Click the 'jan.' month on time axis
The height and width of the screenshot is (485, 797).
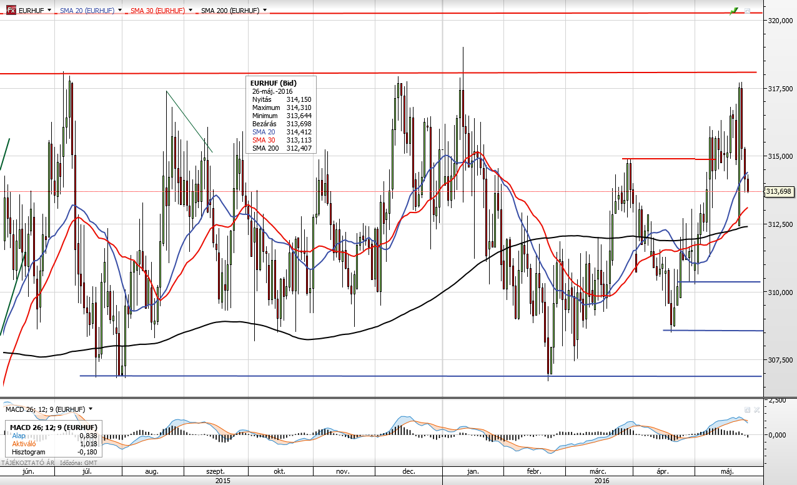pyautogui.click(x=472, y=472)
